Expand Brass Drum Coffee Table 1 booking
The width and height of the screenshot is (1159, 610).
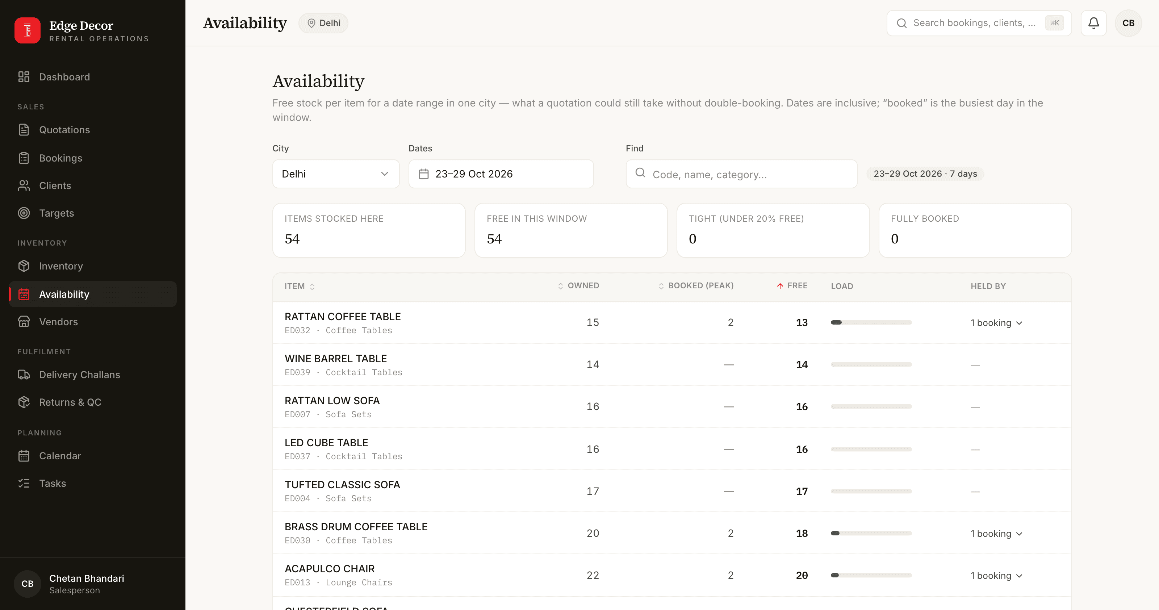click(997, 534)
